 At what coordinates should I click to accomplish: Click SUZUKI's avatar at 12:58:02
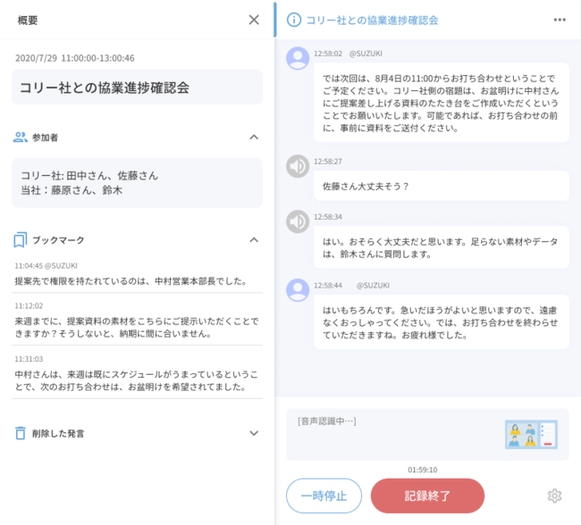(x=298, y=58)
